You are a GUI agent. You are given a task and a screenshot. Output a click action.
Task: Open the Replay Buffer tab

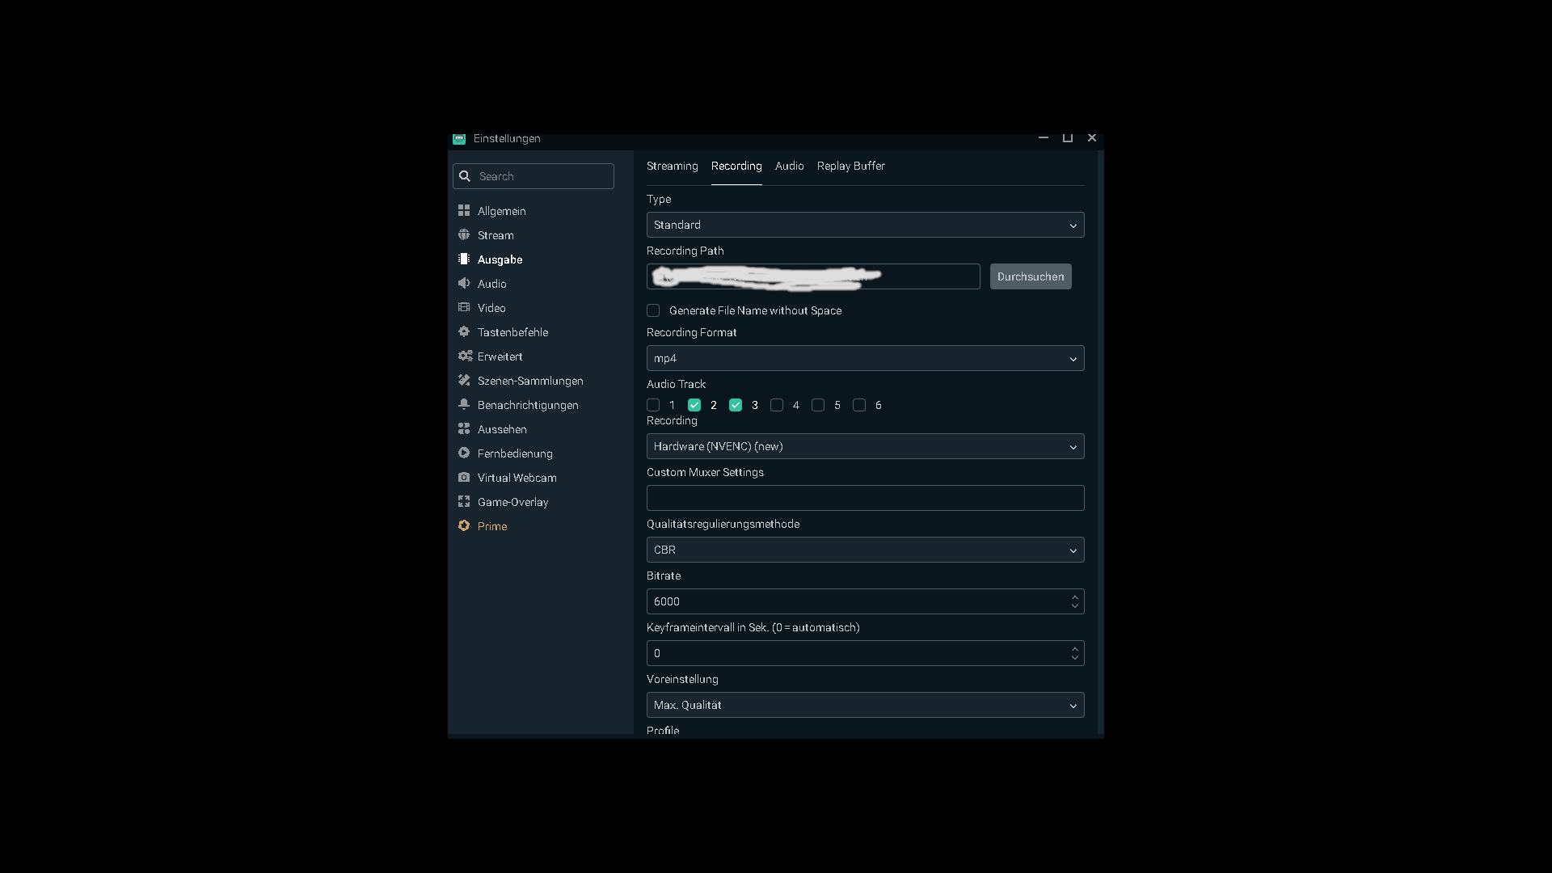coord(850,166)
